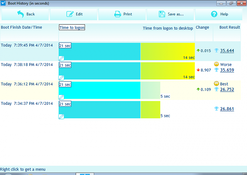Click the change value 0.109

(206, 90)
